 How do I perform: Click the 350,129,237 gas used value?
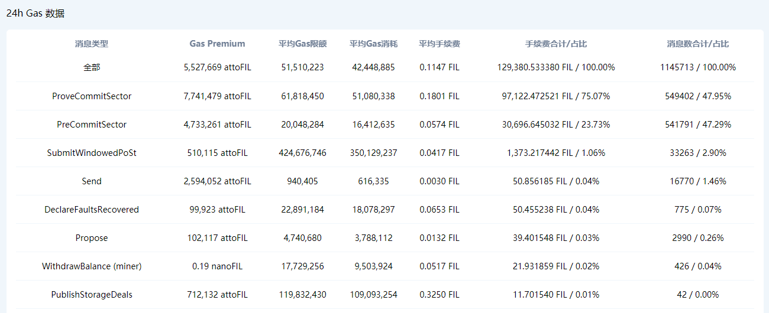(x=373, y=152)
